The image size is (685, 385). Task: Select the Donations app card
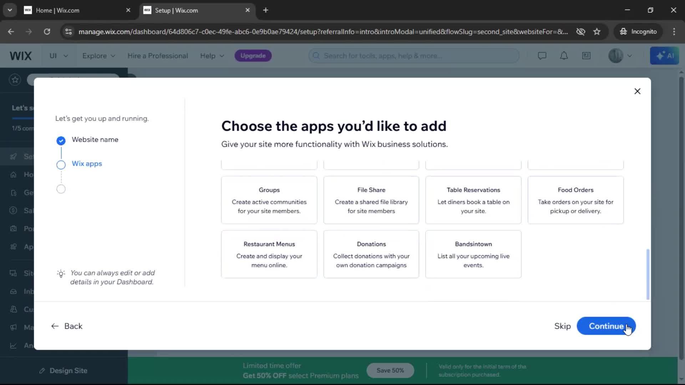coord(371,254)
